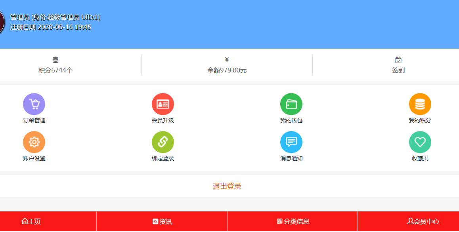Open the 绑定登录 label
459x232 pixels.
pyautogui.click(x=163, y=158)
